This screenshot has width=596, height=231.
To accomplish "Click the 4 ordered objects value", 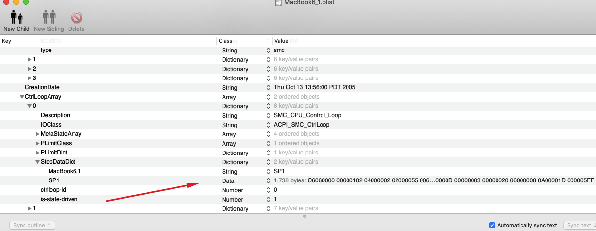I will 297,134.
